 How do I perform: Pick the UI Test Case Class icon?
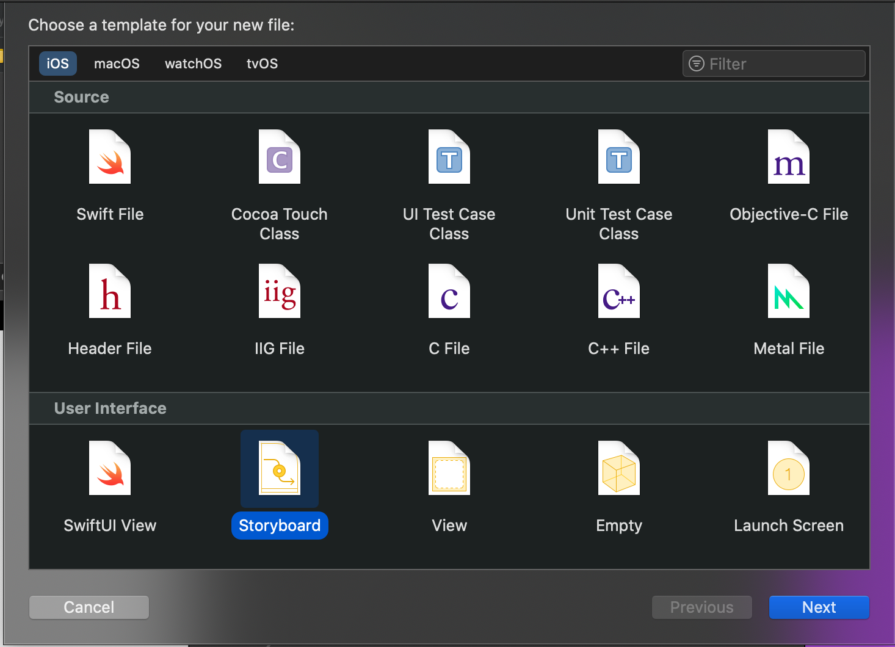click(449, 157)
